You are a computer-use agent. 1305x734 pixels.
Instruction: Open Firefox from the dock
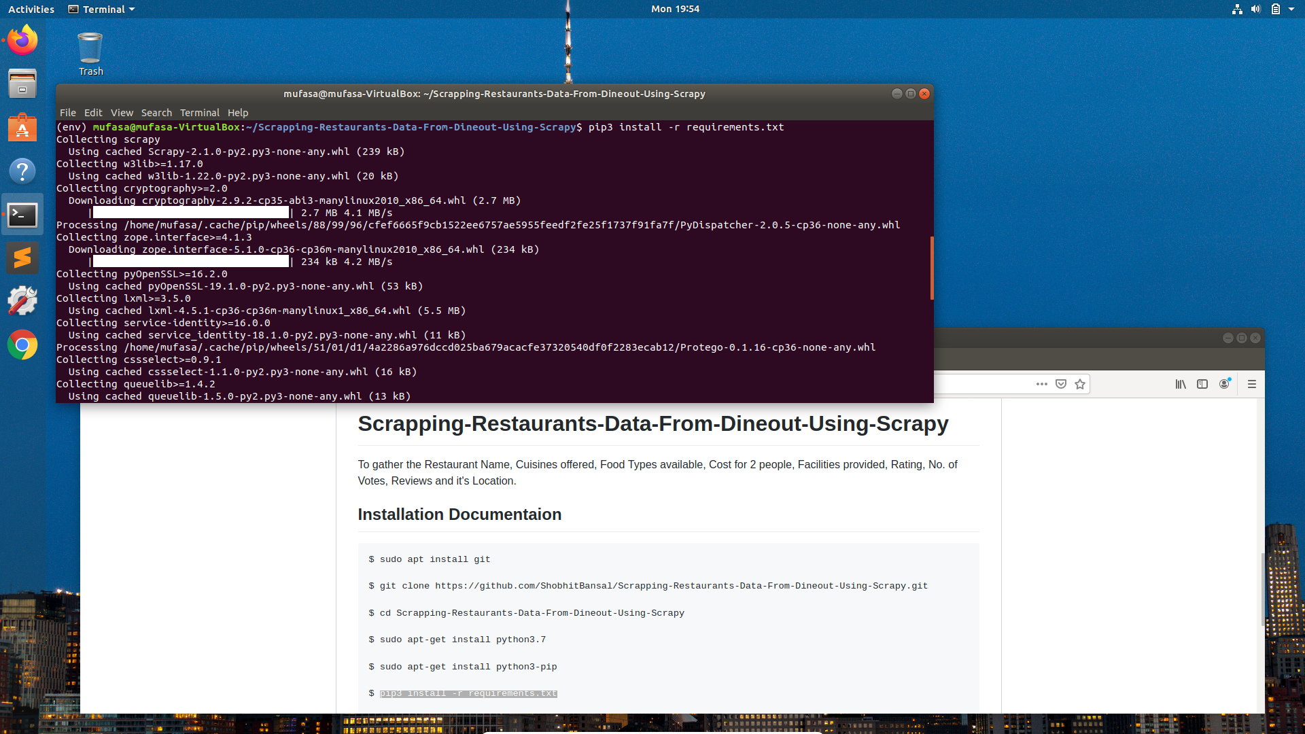pos(22,41)
